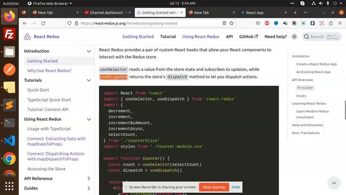Open FileZilla from the dock
This screenshot has width=346, height=195.
pos(9,34)
